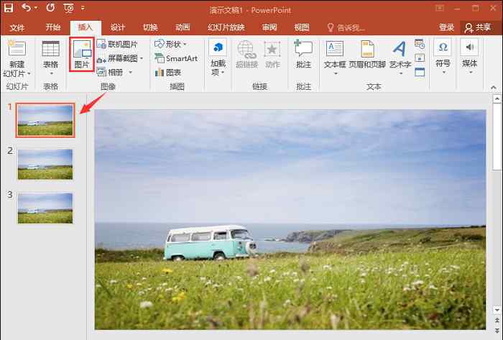Click 相册 (Photo Album) button
The width and height of the screenshot is (503, 340).
pyautogui.click(x=110, y=73)
